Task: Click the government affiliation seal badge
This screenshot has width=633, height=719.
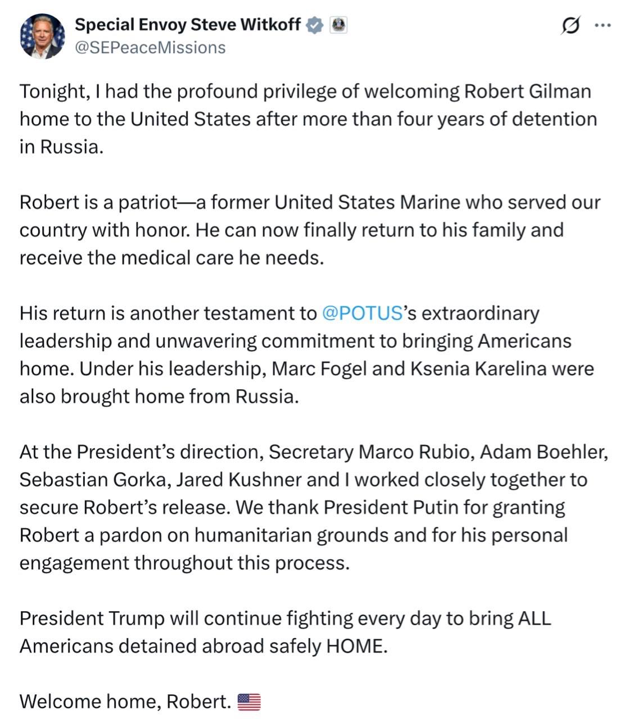Action: pyautogui.click(x=338, y=25)
